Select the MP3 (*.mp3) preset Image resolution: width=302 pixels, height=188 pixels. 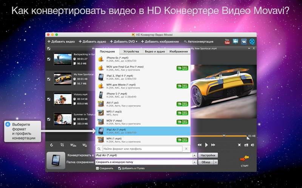point(143,113)
